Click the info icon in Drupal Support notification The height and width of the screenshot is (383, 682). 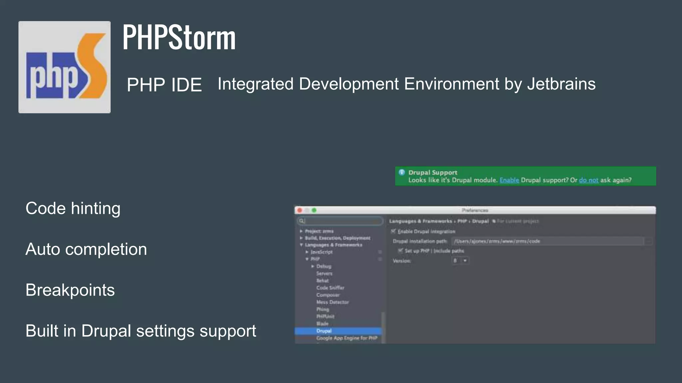(x=402, y=172)
